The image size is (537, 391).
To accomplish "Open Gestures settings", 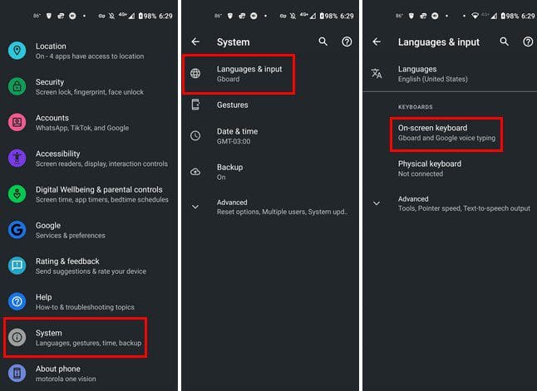I will (x=270, y=105).
